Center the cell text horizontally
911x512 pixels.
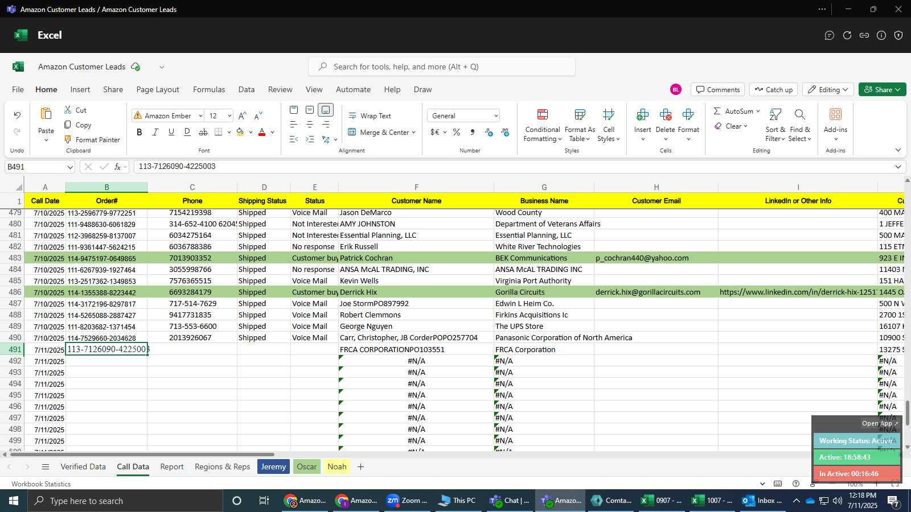pos(310,125)
